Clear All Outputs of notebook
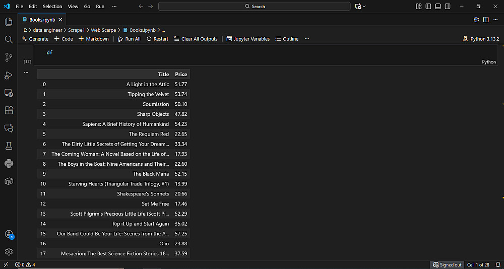The image size is (504, 269). click(x=196, y=39)
